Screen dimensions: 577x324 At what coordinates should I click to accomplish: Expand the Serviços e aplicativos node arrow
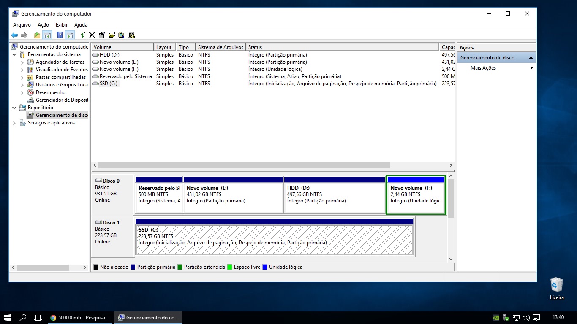[x=14, y=123]
